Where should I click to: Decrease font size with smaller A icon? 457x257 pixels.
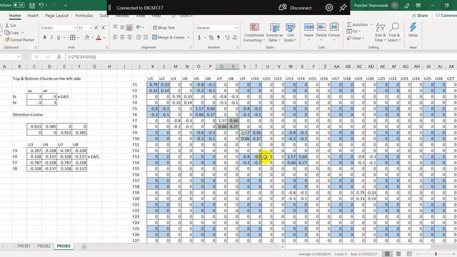(x=104, y=27)
